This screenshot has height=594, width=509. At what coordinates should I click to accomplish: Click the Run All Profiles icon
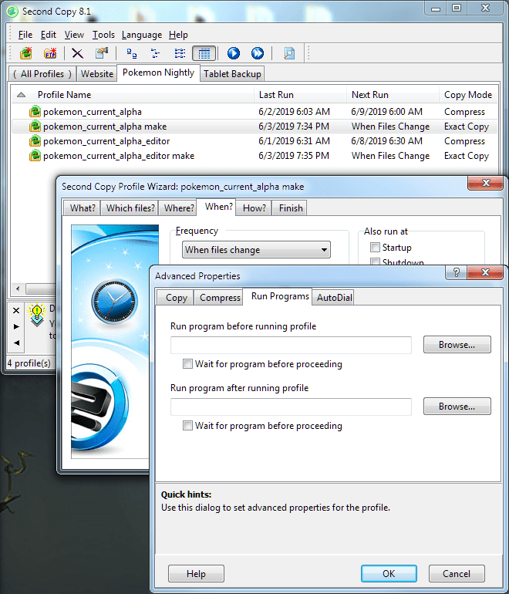[258, 53]
